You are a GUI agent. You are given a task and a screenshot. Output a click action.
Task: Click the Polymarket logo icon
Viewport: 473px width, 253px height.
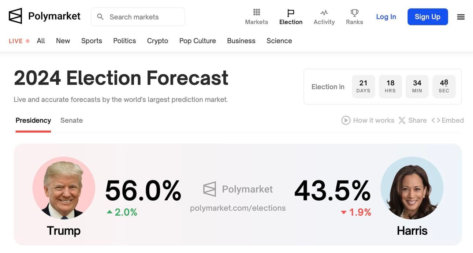click(15, 16)
